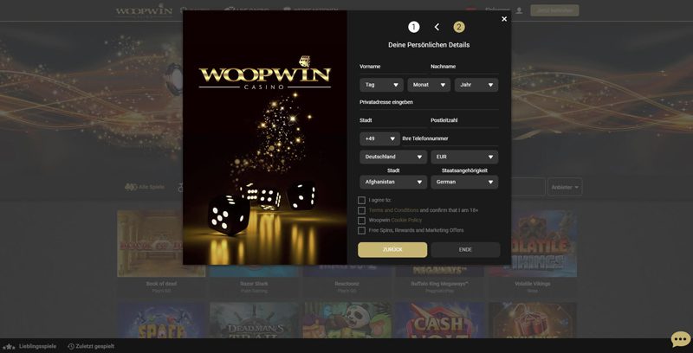Screen dimensions: 693x353
Task: Open Lieblingsspiele star icon in the bottom bar
Action: click(9, 347)
